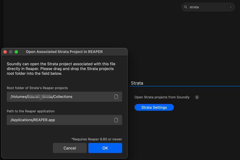The image size is (240, 160).
Task: Click the Open Strata projects from Soundly label
Action: pos(162,97)
